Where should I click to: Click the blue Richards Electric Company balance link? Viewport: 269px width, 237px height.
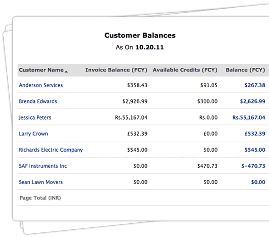(x=255, y=150)
